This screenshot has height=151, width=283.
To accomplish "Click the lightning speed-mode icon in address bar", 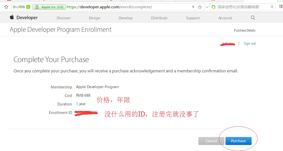I will click(193, 7).
